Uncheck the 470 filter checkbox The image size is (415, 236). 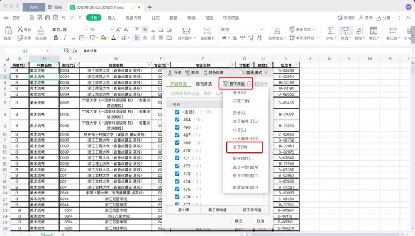(x=177, y=150)
